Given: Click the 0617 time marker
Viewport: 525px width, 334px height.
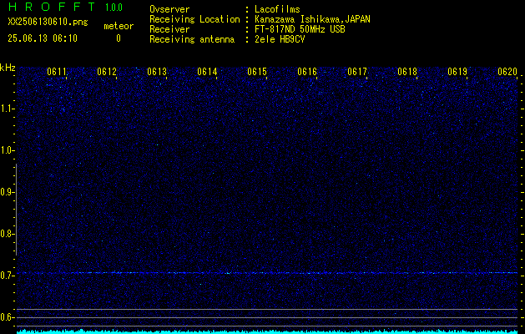Looking at the screenshot, I should tap(357, 72).
